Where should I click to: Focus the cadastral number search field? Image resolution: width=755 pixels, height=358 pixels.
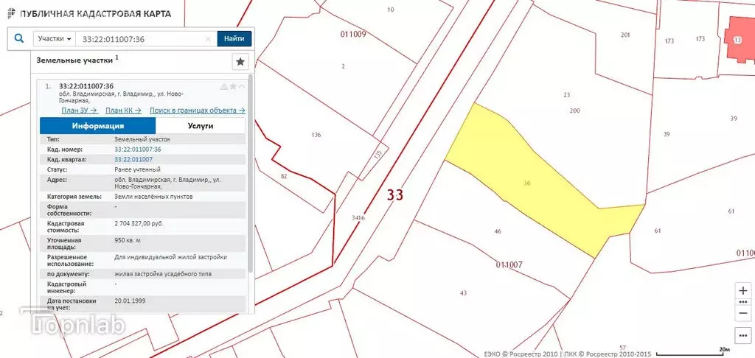pos(140,39)
